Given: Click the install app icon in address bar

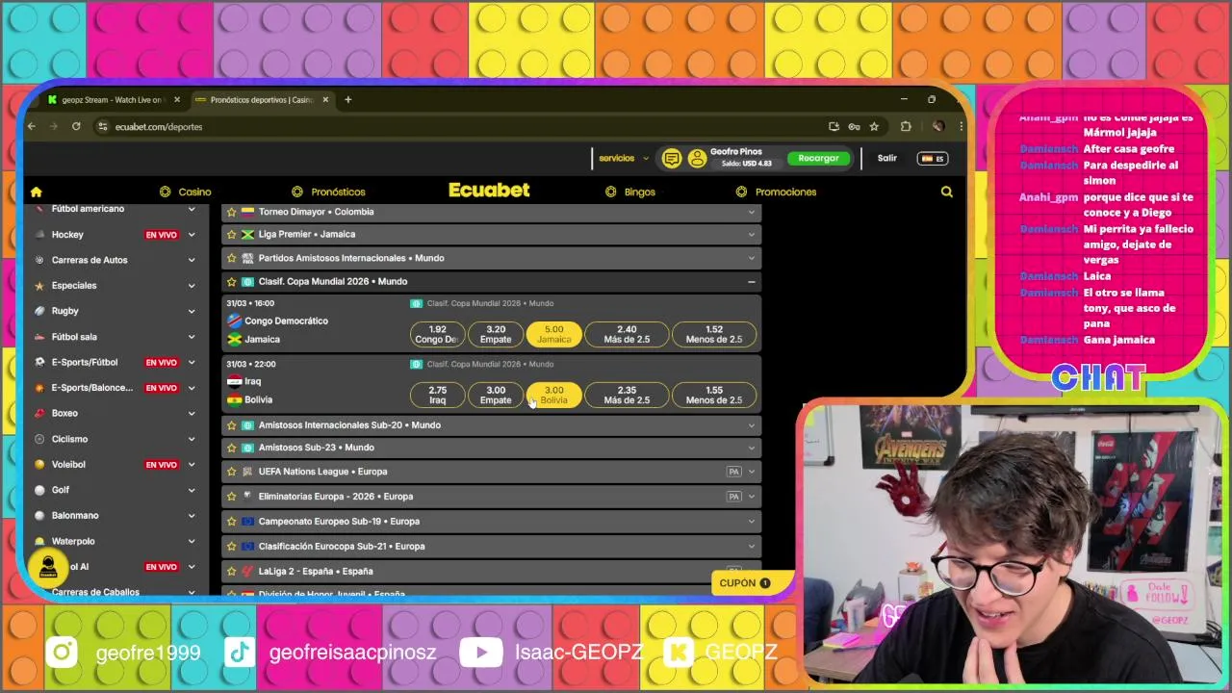Looking at the screenshot, I should click(x=834, y=126).
